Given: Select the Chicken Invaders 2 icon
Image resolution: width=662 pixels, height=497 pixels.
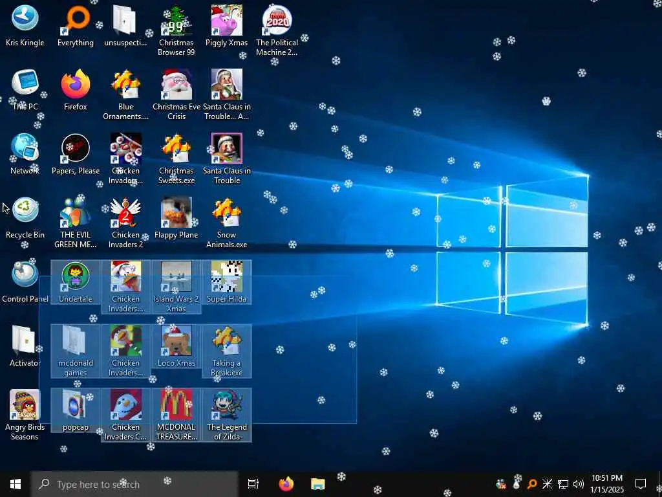Looking at the screenshot, I should point(125,223).
